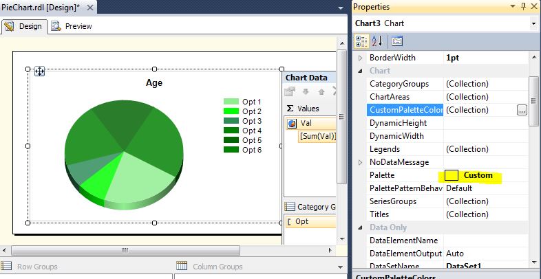The height and width of the screenshot is (279, 541).
Task: Open the active documents dropdown arrow
Action: pos(341,8)
